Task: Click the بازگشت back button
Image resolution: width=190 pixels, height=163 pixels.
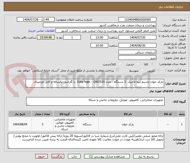Action: [58, 156]
